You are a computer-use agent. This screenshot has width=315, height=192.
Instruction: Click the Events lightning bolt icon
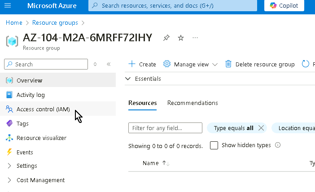(9, 152)
